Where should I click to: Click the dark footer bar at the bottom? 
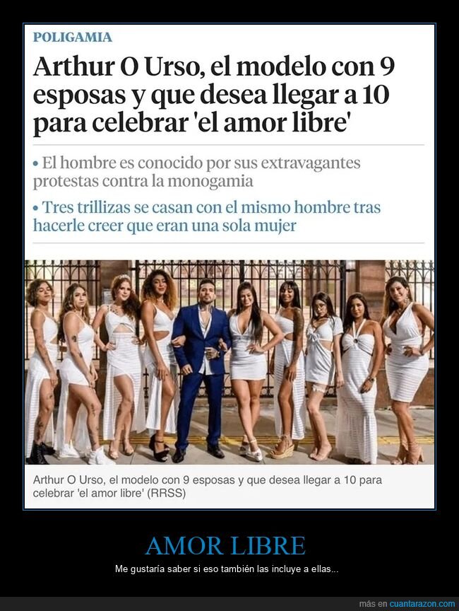tap(229, 604)
